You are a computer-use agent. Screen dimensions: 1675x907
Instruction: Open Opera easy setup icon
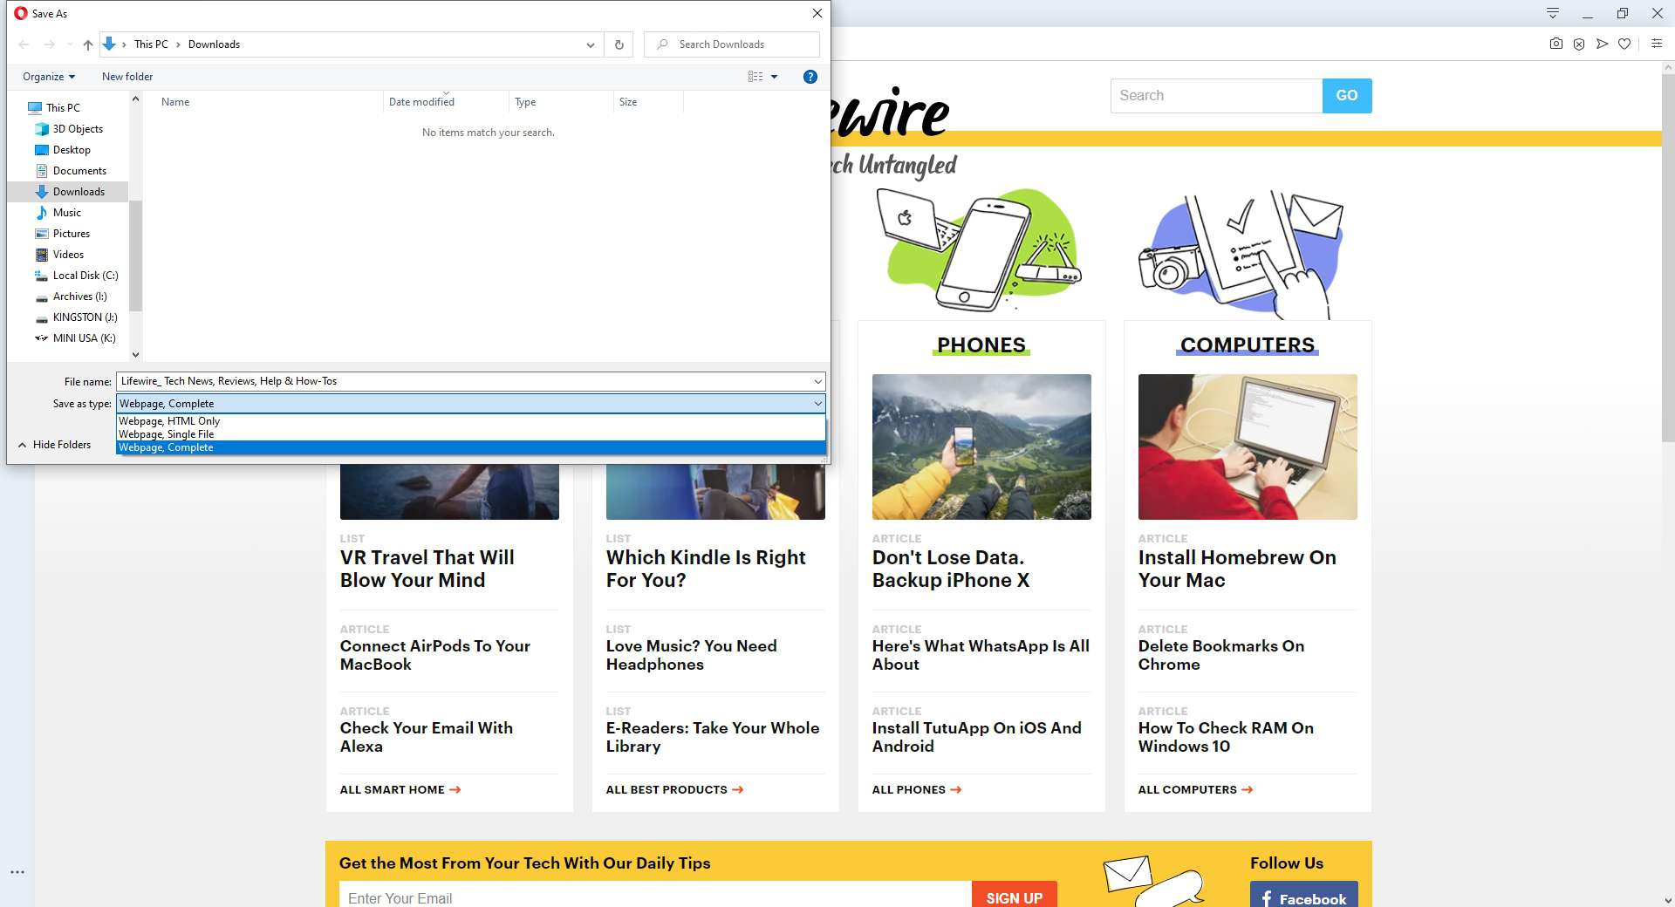(1656, 44)
